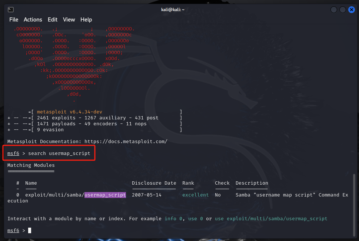
Task: Click the 'Disclosure Date' column header
Action: click(154, 183)
